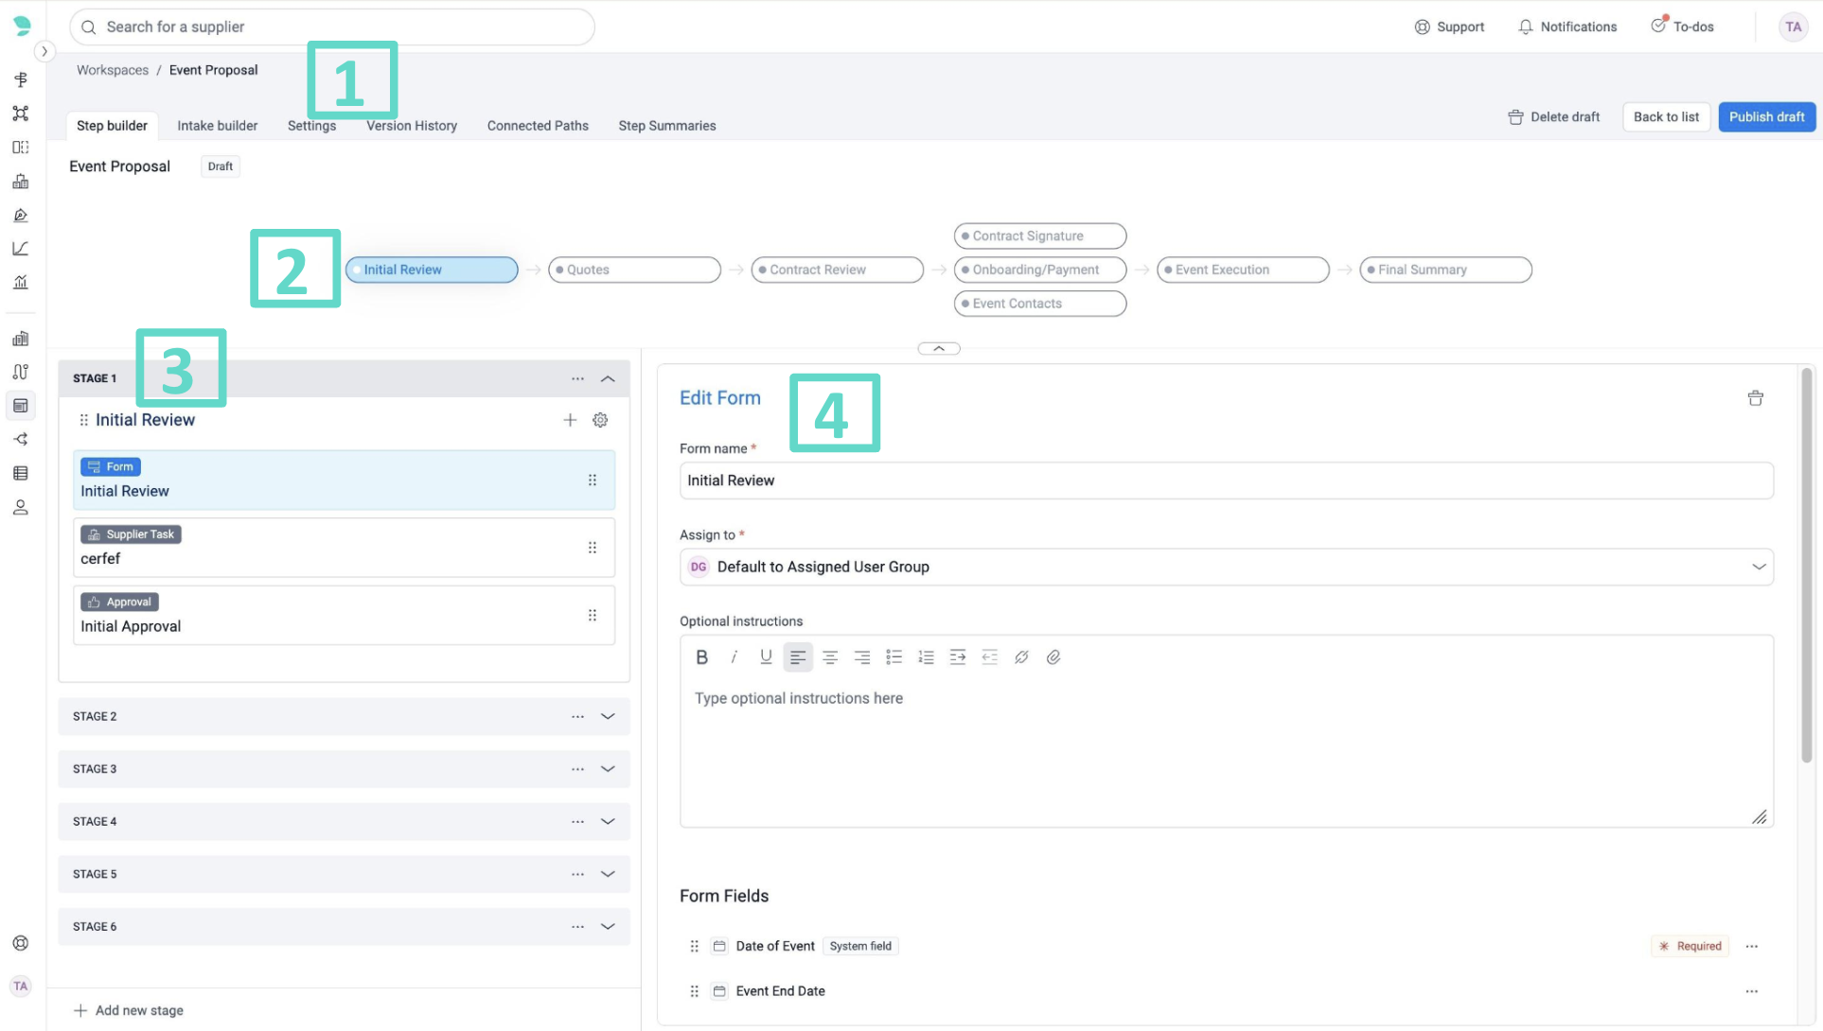Add item to Initial Review step

click(x=570, y=420)
